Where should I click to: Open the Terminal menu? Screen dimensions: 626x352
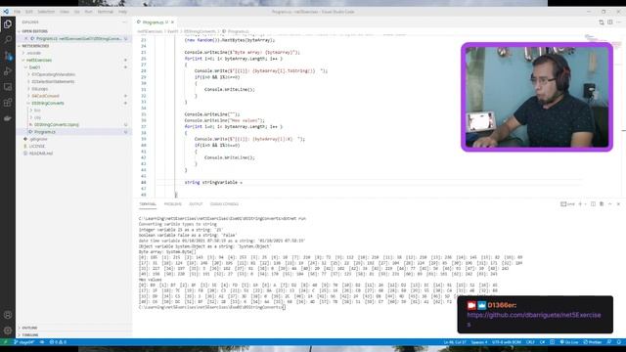[106, 12]
